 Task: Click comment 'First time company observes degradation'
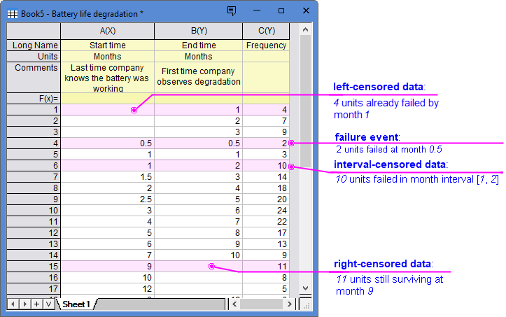[x=199, y=78]
